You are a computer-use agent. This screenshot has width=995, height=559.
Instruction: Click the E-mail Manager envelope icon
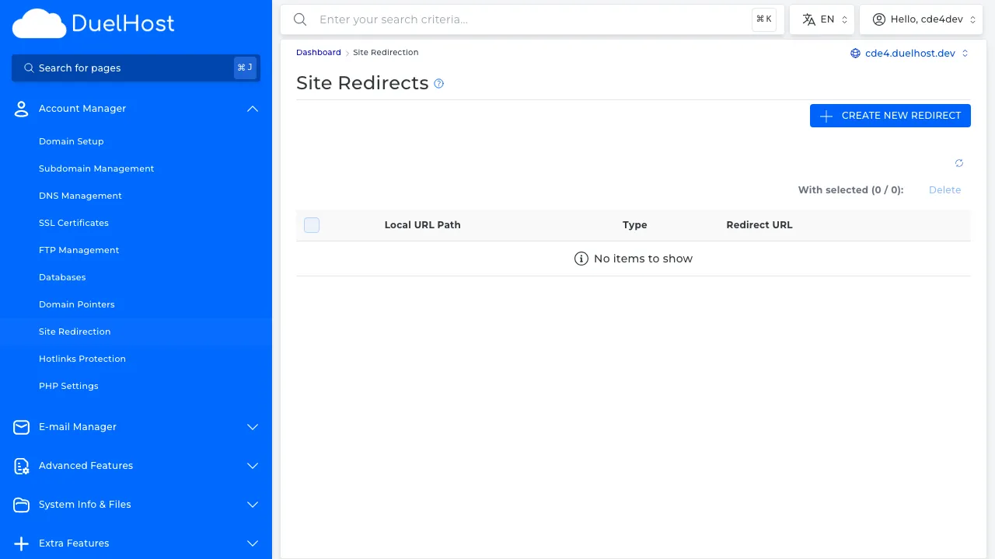tap(22, 427)
